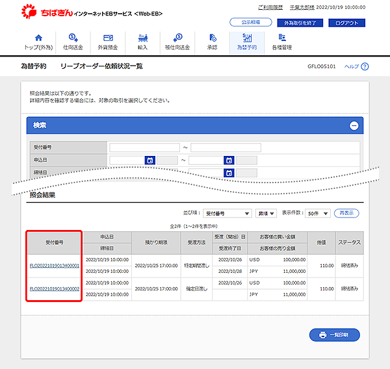Click 特定期間渡し cell in first row
Screen dimensions: 390x369
(196, 266)
